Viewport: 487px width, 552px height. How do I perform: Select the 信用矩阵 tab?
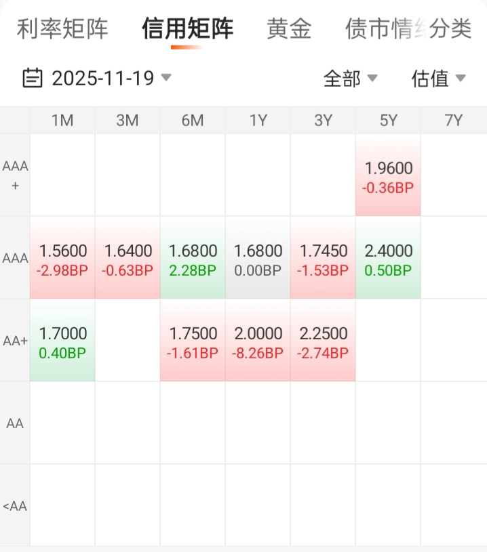(x=187, y=29)
